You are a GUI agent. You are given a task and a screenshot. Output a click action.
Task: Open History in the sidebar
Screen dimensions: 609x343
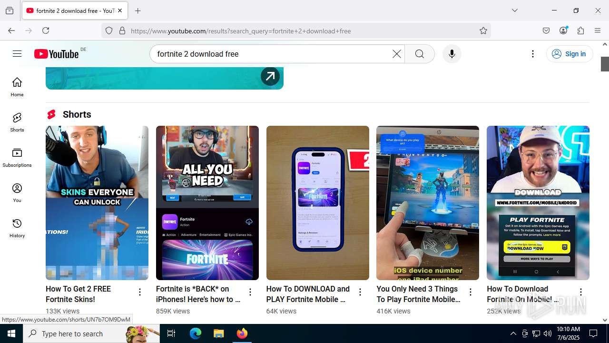[17, 228]
